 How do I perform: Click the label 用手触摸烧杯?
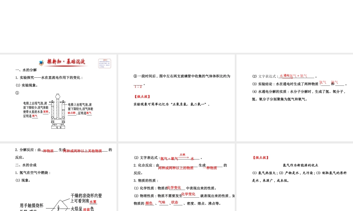pyautogui.click(x=31, y=205)
